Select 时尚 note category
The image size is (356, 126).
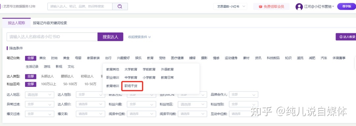[54, 58]
